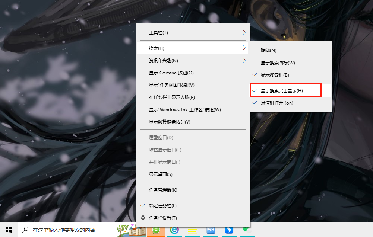Viewport: 373px width, 237px height.
Task: Open the yellow lines taskbar app
Action: click(x=192, y=231)
